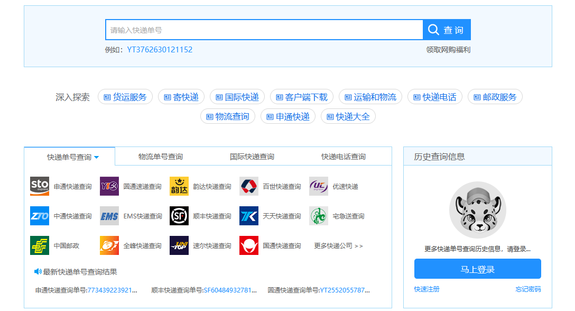The width and height of the screenshot is (575, 311).
Task: Select the 货运服务 explore tag
Action: coord(125,97)
